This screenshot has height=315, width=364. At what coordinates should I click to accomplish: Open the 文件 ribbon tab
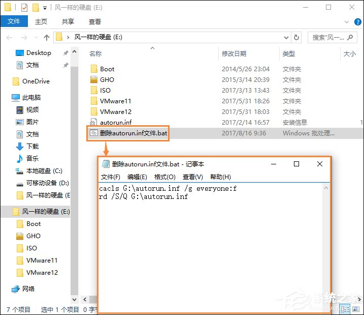pos(14,21)
